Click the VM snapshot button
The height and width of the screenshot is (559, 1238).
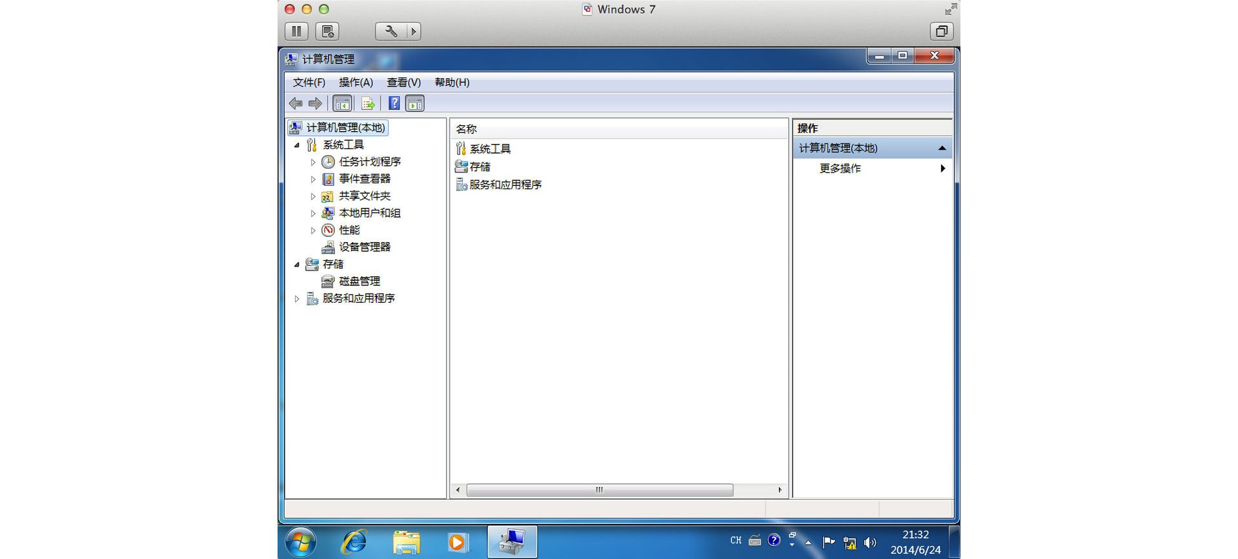tap(327, 31)
